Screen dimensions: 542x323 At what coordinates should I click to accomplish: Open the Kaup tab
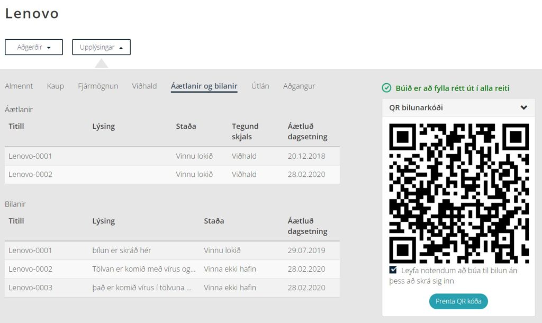click(55, 86)
